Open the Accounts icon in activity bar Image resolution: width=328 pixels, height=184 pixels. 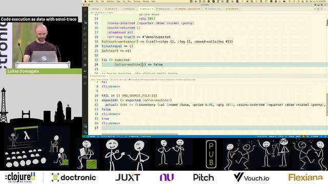pos(85,126)
